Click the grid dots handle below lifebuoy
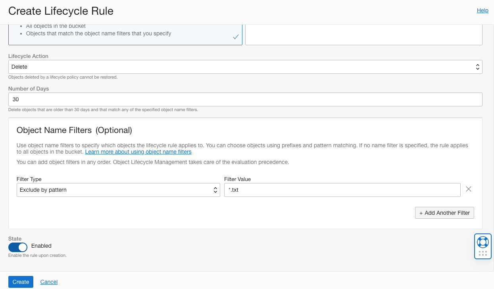 [x=482, y=253]
